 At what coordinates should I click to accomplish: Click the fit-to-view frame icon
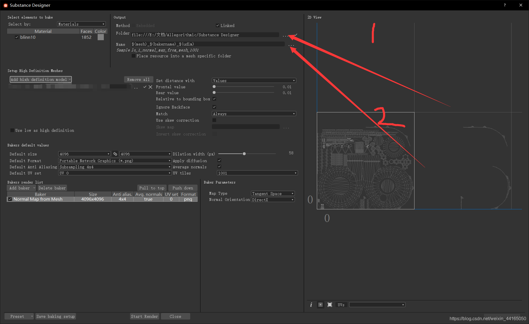(x=330, y=305)
